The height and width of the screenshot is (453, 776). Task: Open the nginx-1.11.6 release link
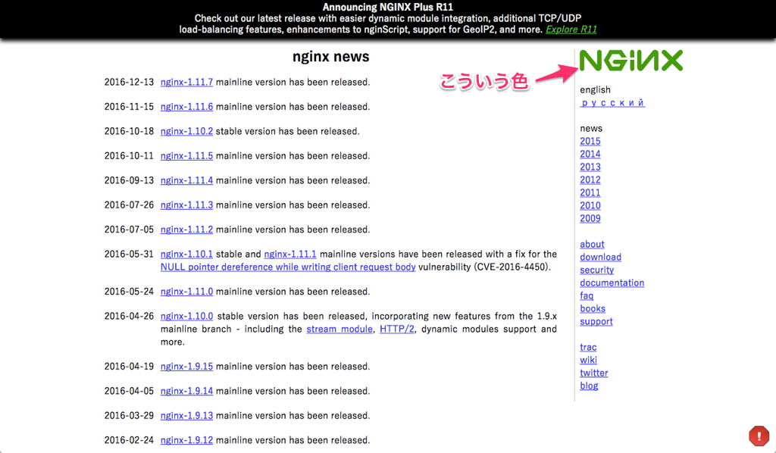point(186,107)
